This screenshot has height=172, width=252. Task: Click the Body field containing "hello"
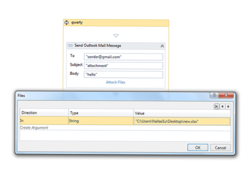[123, 75]
